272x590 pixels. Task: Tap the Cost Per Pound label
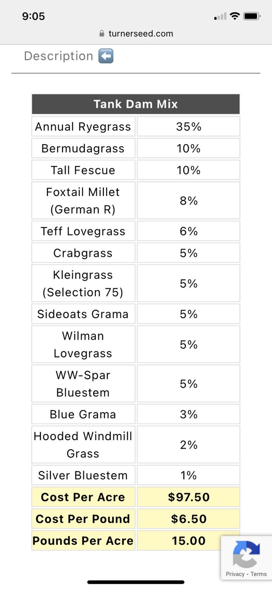coord(83,519)
